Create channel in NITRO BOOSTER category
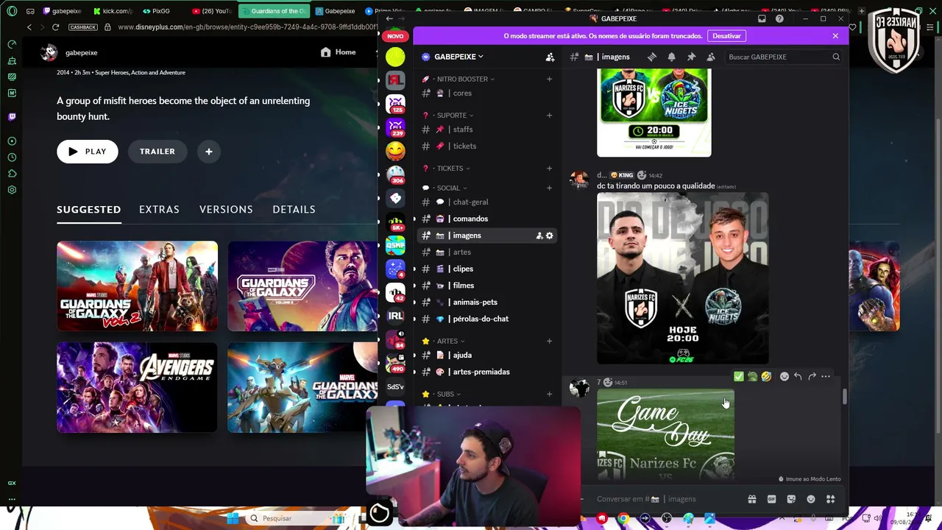Viewport: 942px width, 530px height. [x=549, y=79]
